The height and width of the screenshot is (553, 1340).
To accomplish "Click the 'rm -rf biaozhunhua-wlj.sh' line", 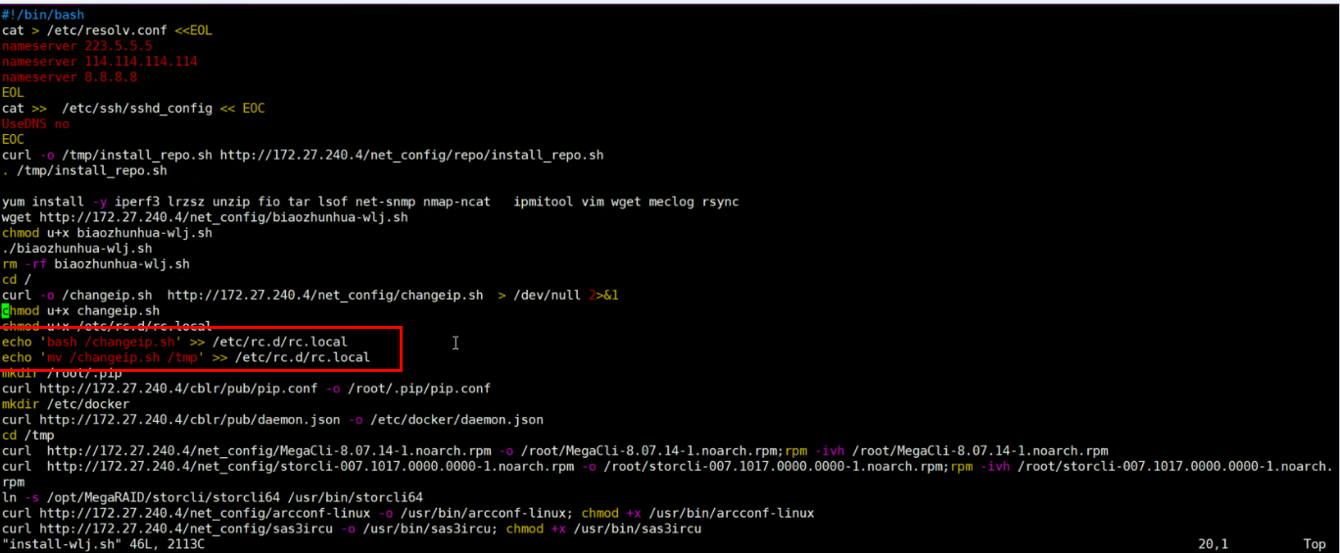I will click(x=96, y=264).
